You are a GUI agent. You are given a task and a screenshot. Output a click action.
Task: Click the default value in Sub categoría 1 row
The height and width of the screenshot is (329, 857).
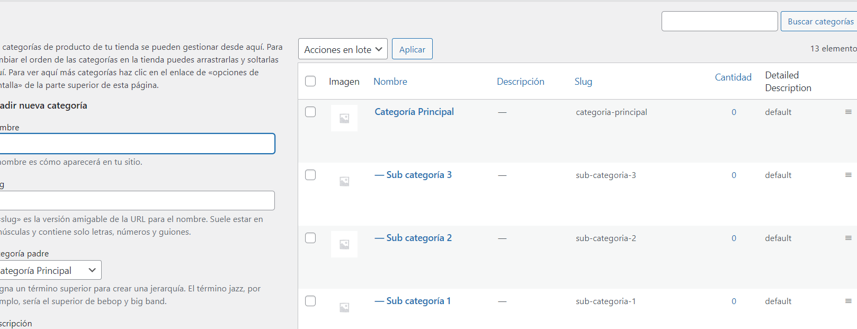pos(778,301)
